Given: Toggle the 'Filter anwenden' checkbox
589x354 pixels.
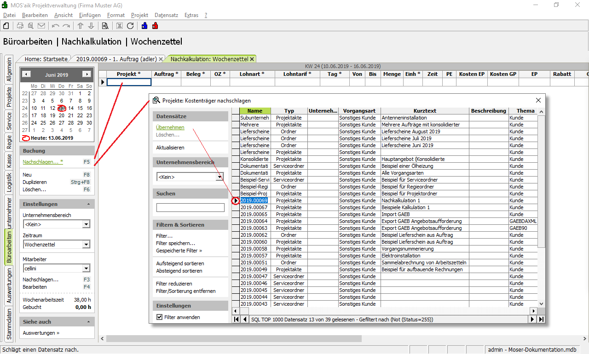Looking at the screenshot, I should [x=160, y=317].
